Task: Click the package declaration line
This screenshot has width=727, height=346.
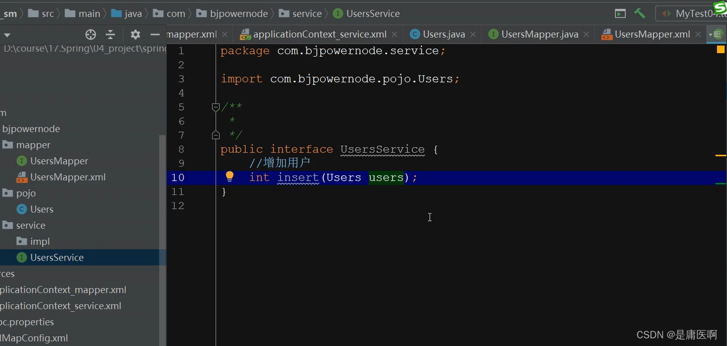Action: coord(333,51)
